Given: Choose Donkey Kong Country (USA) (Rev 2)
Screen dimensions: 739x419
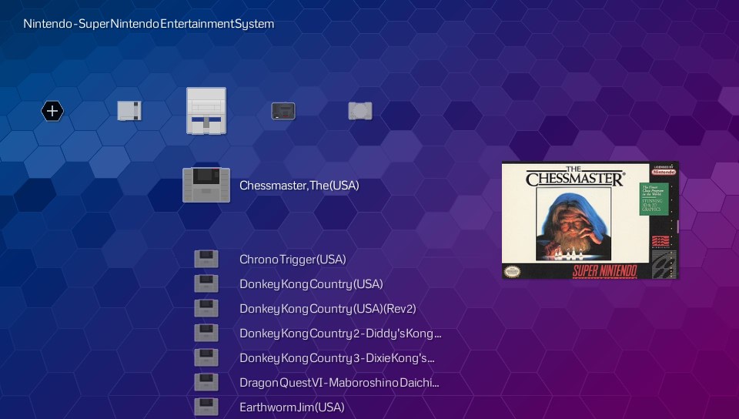Looking at the screenshot, I should click(328, 309).
